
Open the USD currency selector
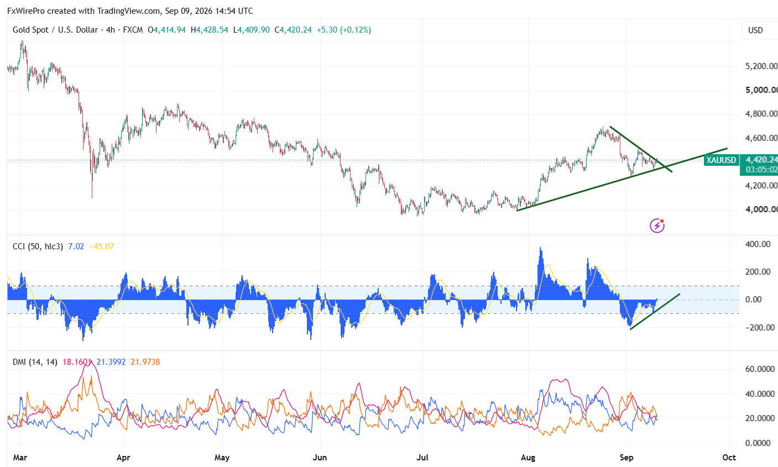point(755,30)
